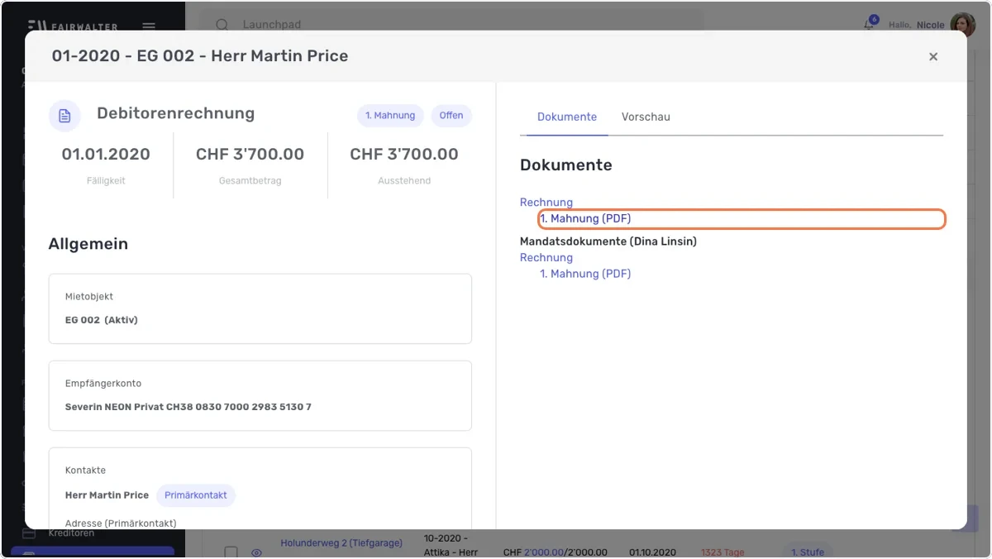Open the 1. Mahnung (PDF) link under Mandatsdokumente
992x559 pixels.
pos(585,274)
